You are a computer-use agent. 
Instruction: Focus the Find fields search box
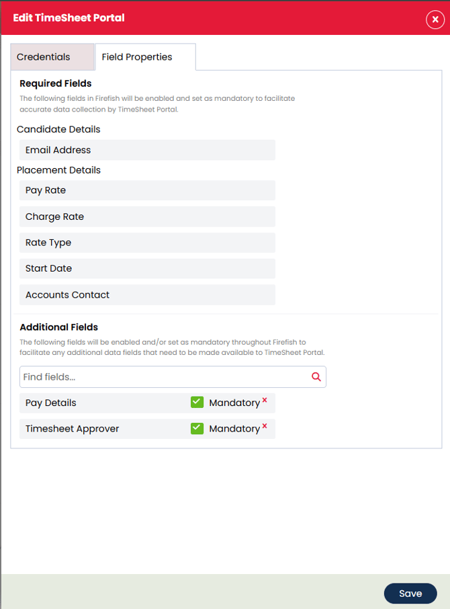(165, 377)
